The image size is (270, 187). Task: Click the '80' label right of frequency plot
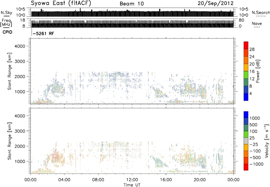[x=241, y=20]
